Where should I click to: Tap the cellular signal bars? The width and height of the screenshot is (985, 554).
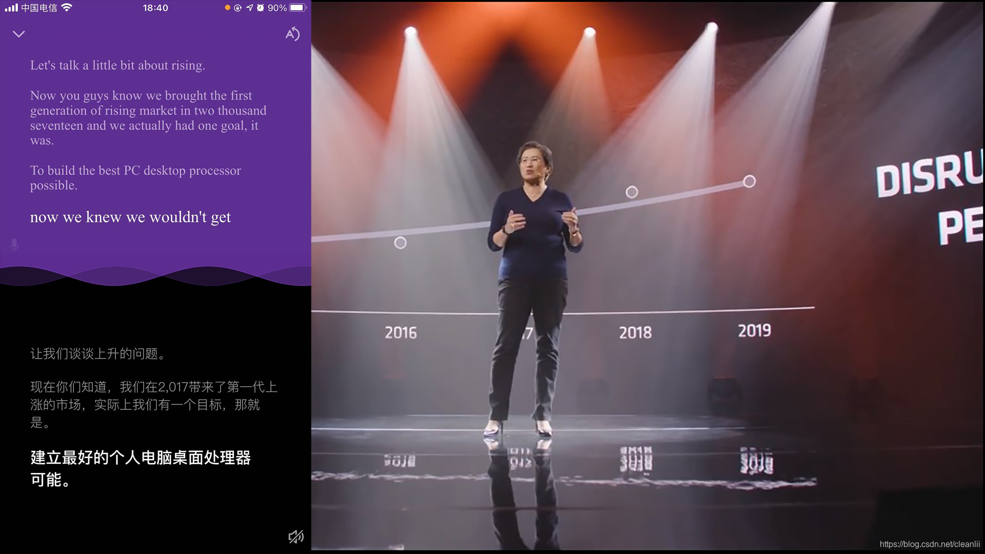coord(11,8)
